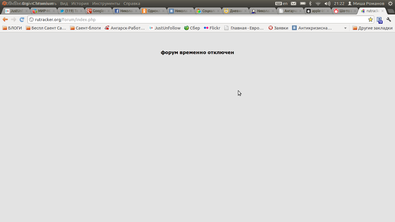Open the battery status indicator

303,3
